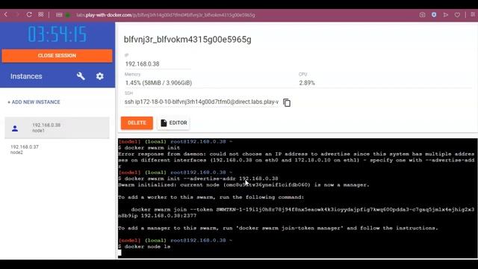This screenshot has height=269, width=478.
Task: Click the green secure-site indicator in the address bar
Action: coord(68,15)
